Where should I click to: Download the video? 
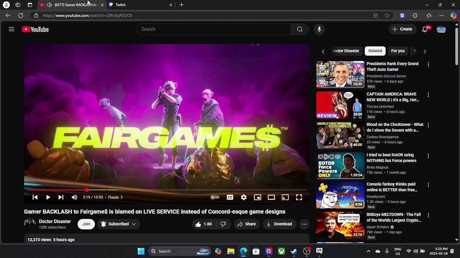coord(279,224)
